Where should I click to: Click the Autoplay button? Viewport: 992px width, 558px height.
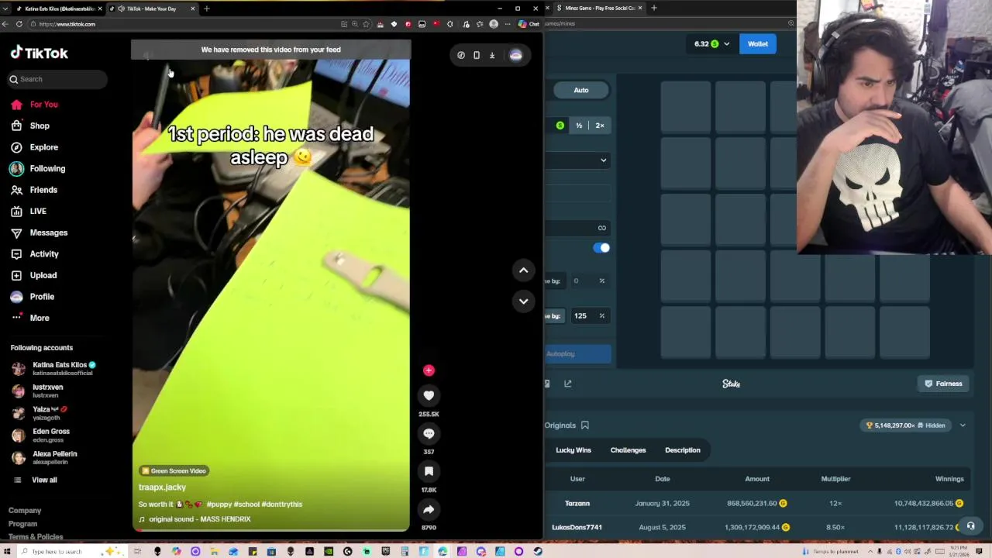click(x=578, y=354)
